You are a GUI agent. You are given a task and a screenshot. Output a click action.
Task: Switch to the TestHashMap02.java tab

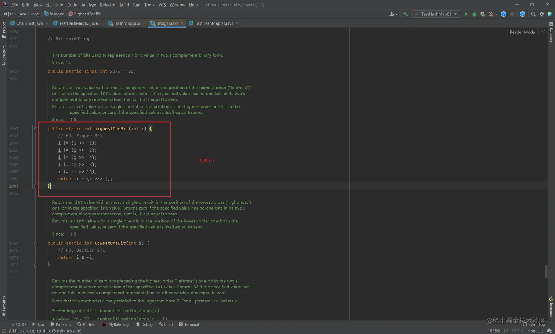click(x=78, y=23)
